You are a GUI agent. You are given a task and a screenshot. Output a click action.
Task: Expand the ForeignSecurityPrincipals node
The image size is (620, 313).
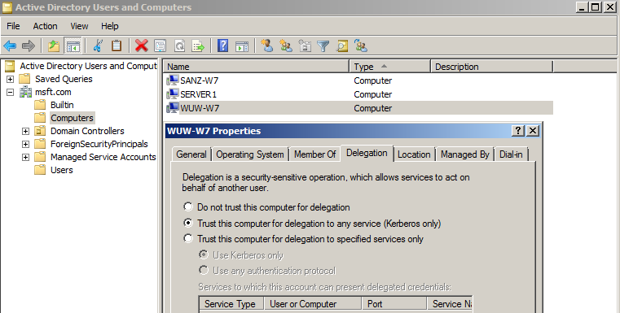(x=26, y=144)
